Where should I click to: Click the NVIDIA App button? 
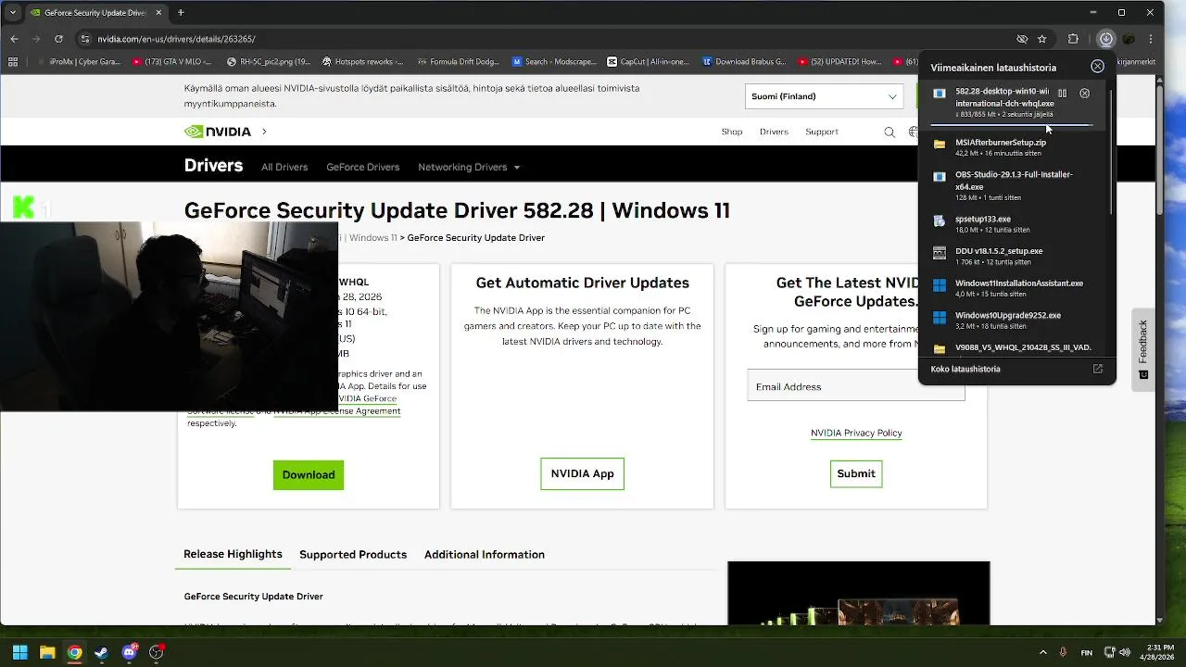pos(582,473)
